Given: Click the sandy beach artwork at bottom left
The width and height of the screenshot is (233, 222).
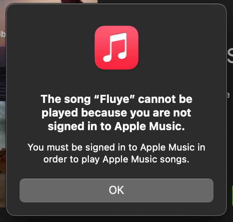Looking at the screenshot, I should (3, 191).
